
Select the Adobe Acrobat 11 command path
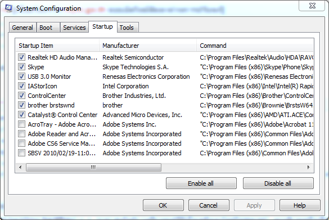point(256,124)
